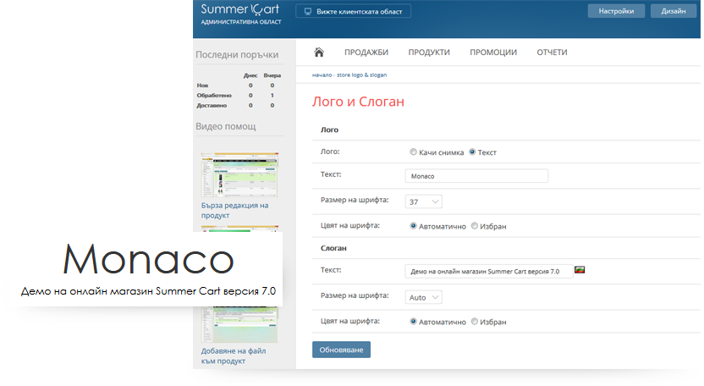
Task: Click the monitor icon in client area button
Action: (308, 12)
